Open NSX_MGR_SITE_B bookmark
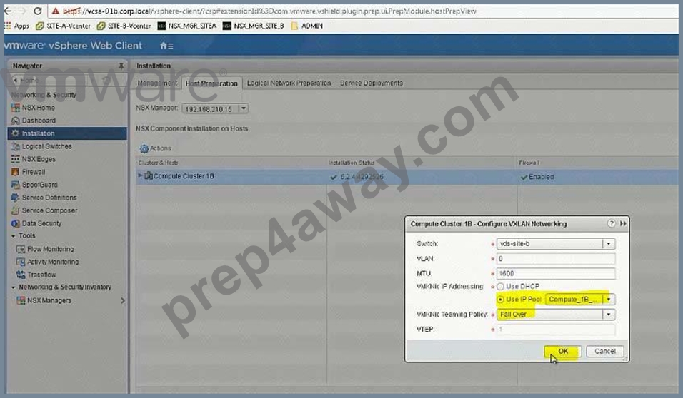Viewport: 683px width, 398px height. point(253,26)
